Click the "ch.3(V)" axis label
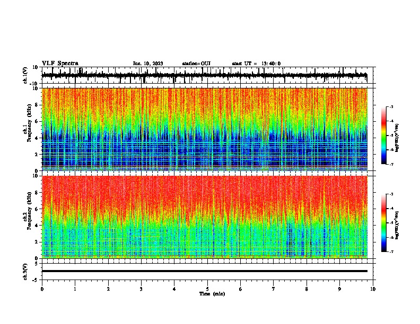 25,272
